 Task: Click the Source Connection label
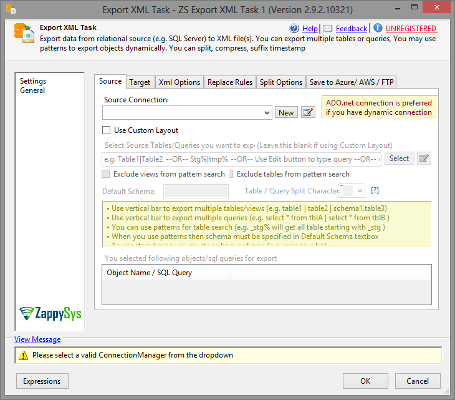(136, 100)
